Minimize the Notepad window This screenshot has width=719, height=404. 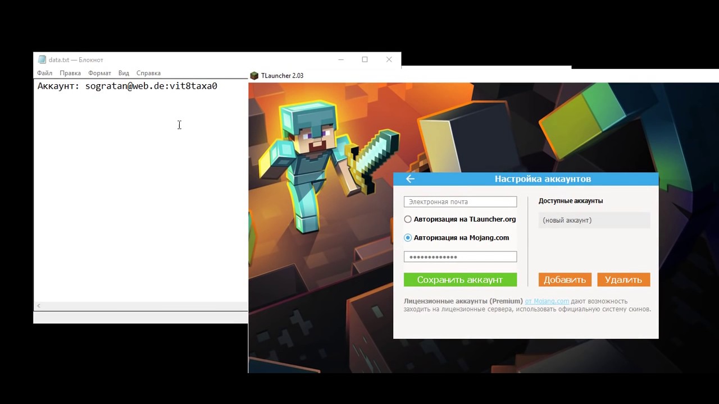coord(341,59)
